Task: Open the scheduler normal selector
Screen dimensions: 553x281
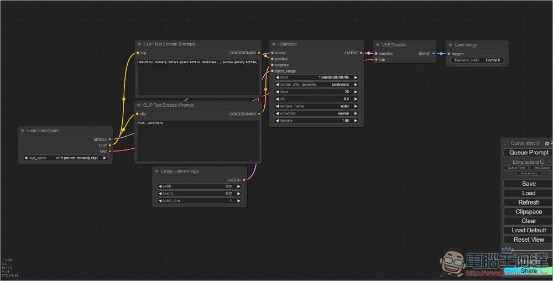Action: 316,113
